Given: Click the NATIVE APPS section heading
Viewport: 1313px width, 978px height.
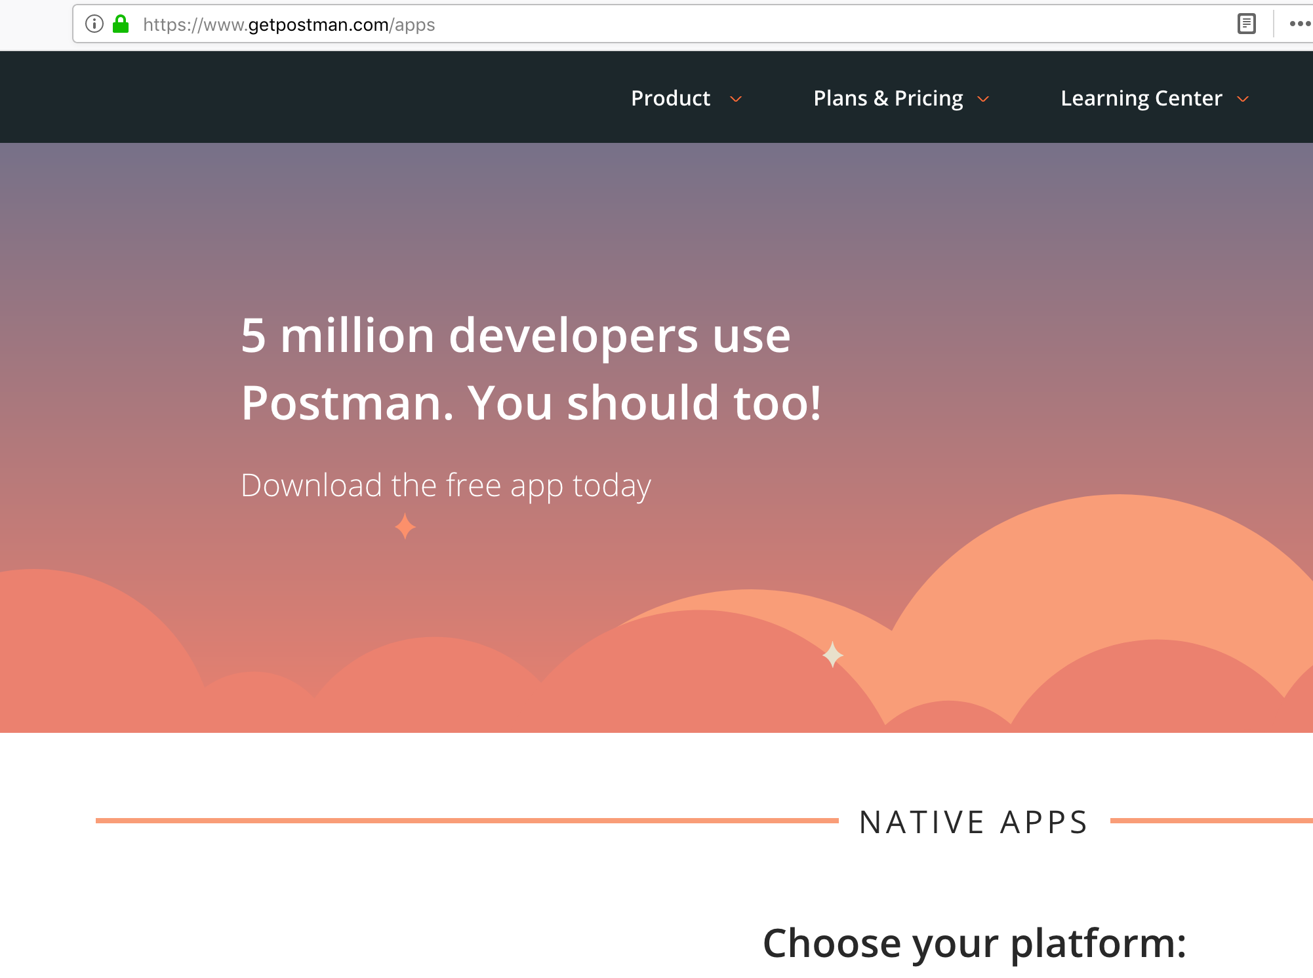Looking at the screenshot, I should (x=974, y=822).
